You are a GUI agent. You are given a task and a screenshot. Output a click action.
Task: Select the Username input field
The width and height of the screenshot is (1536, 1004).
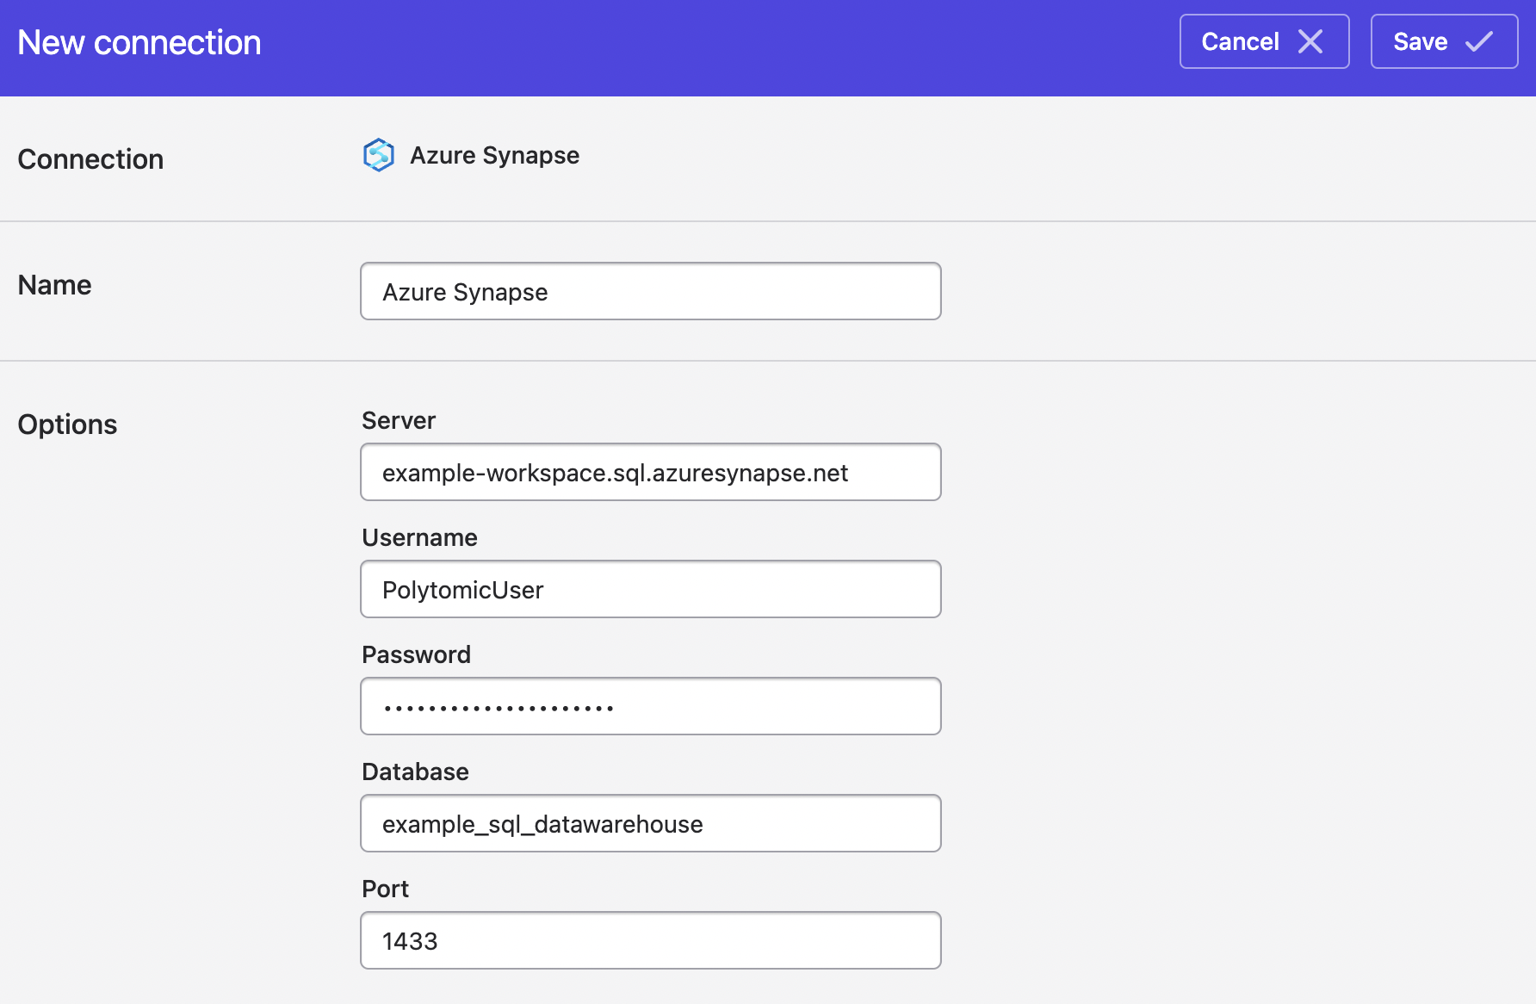(x=651, y=589)
